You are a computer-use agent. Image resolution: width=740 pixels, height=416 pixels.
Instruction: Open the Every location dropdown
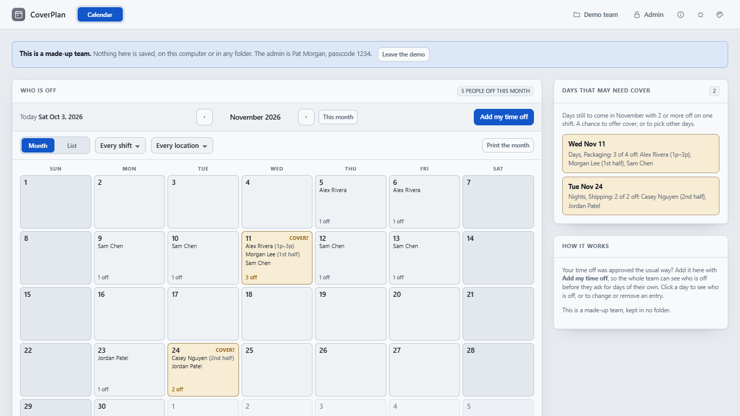182,145
